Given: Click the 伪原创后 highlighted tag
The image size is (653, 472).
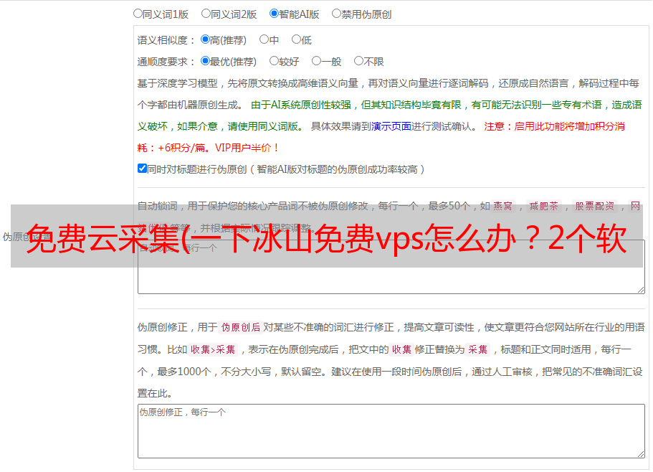Looking at the screenshot, I should [x=241, y=327].
